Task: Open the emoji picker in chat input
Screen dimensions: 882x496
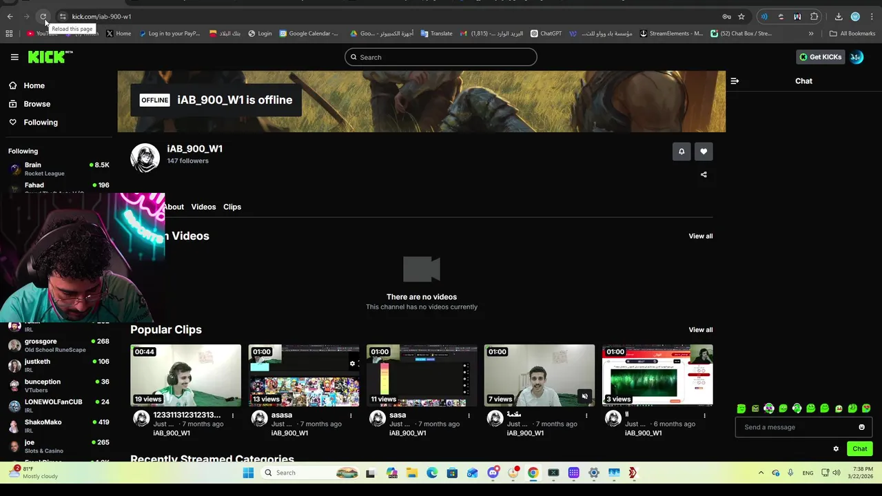Action: click(861, 427)
